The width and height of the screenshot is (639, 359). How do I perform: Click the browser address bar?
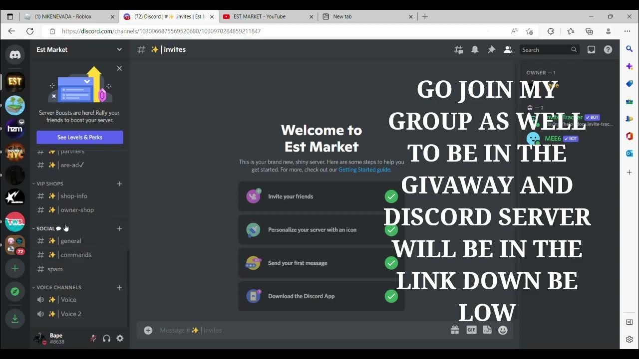point(280,31)
